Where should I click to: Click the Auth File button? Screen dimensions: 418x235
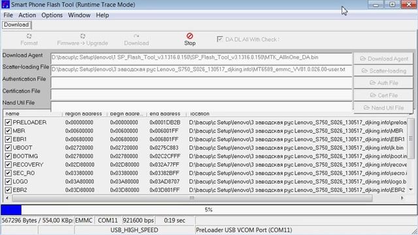(383, 83)
